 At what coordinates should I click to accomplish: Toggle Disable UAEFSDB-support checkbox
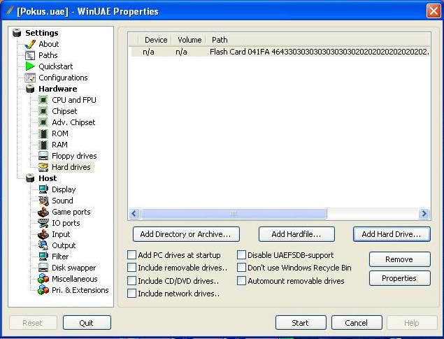point(242,255)
